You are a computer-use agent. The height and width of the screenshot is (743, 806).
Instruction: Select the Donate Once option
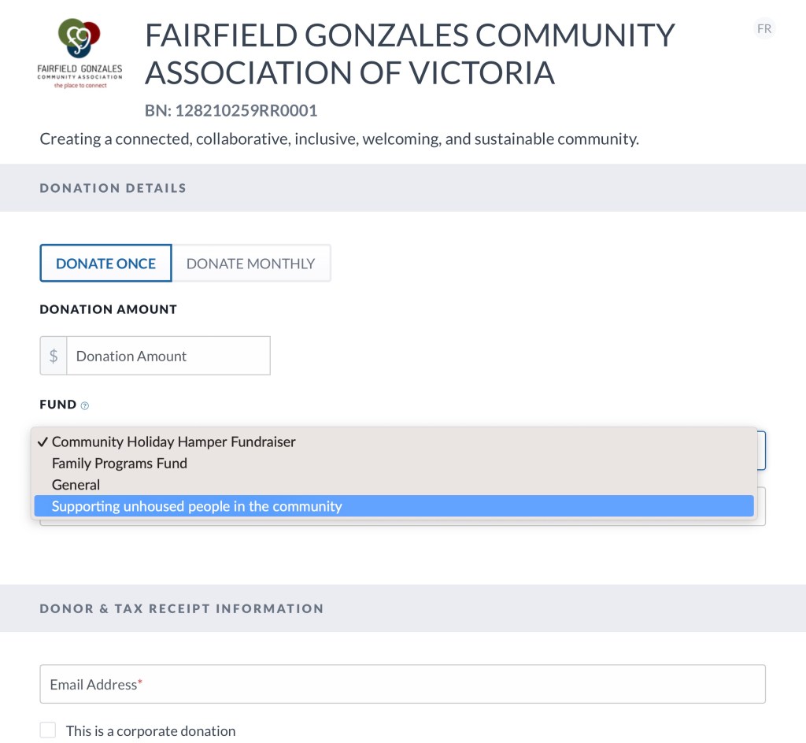[x=105, y=264]
